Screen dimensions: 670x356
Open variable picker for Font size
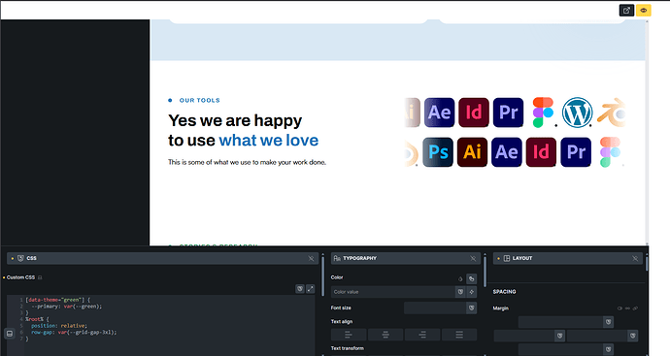pyautogui.click(x=471, y=307)
